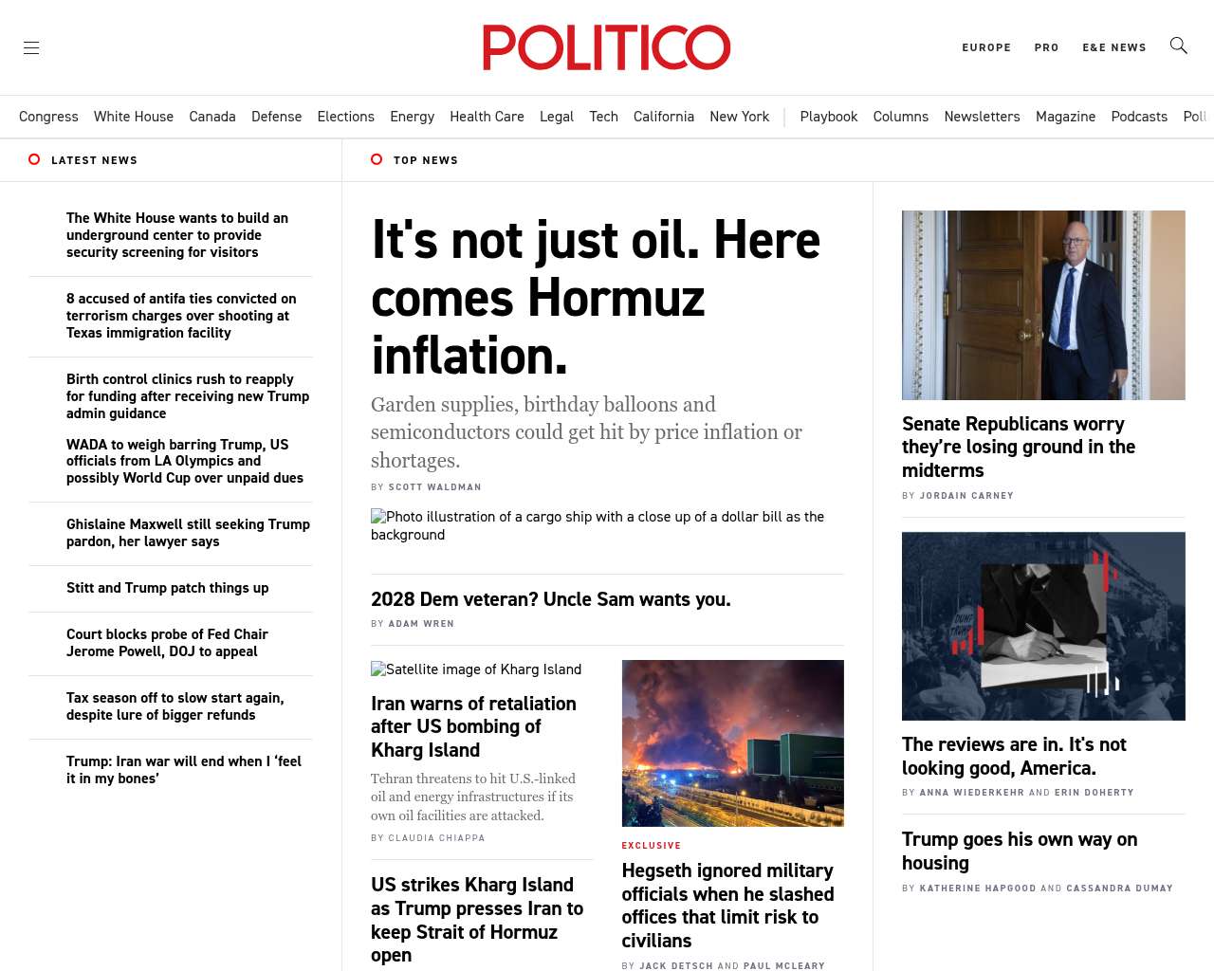Open the New York section

740,117
